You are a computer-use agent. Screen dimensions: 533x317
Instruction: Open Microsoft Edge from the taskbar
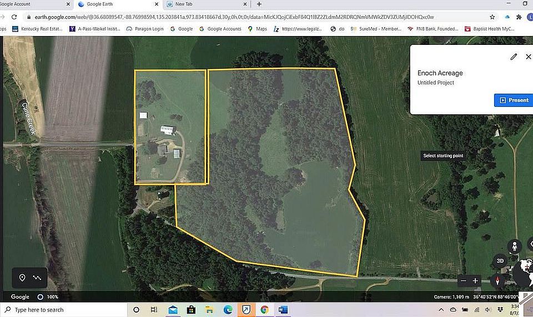[228, 310]
